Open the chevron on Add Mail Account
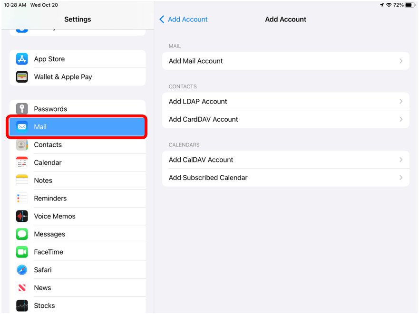The width and height of the screenshot is (419, 314). point(401,61)
